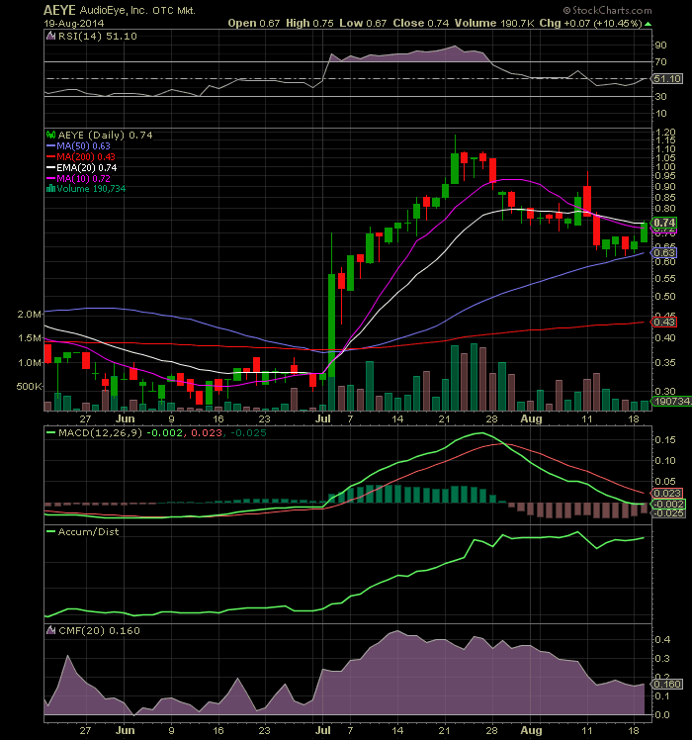Image resolution: width=692 pixels, height=740 pixels.
Task: Click the boxed 190734 volume marker
Action: pos(671,401)
